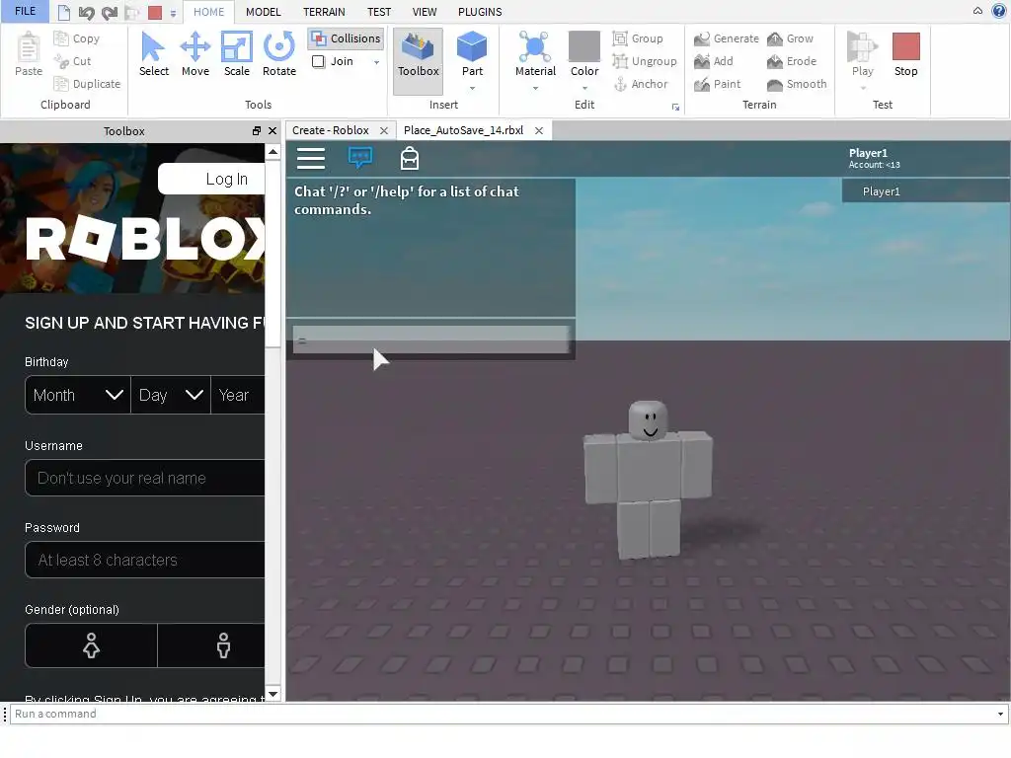Click the Undo arrow

[87, 12]
